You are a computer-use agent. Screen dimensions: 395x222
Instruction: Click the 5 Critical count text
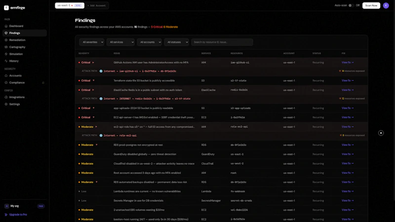157,27
